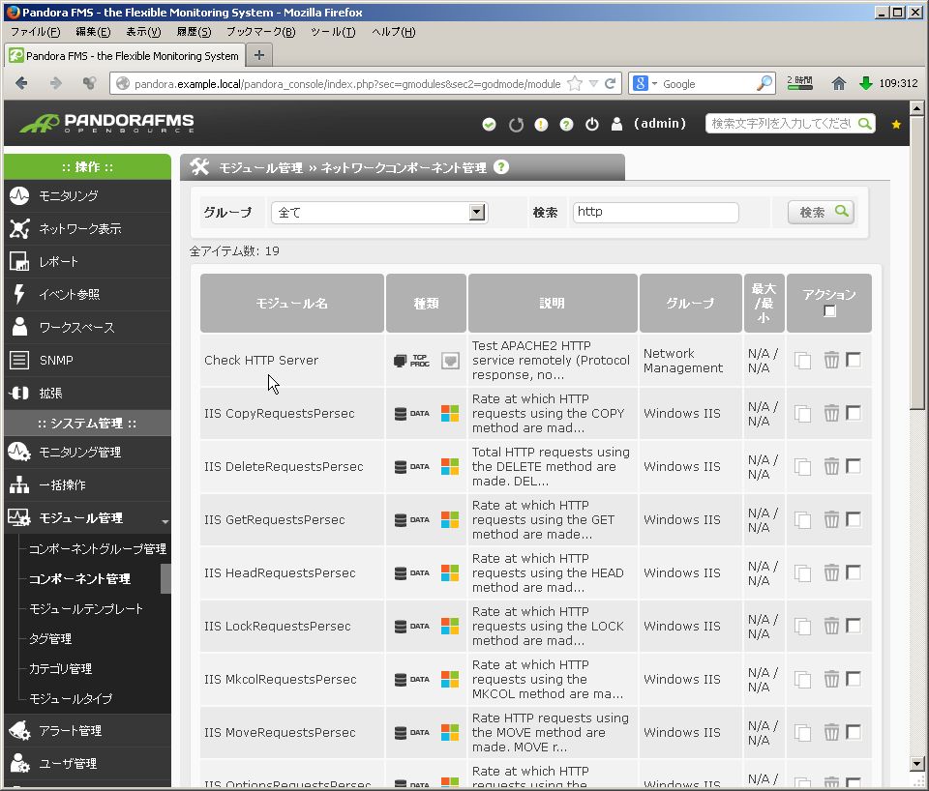
Task: Click the refresh icon in Pandora header
Action: [x=516, y=125]
